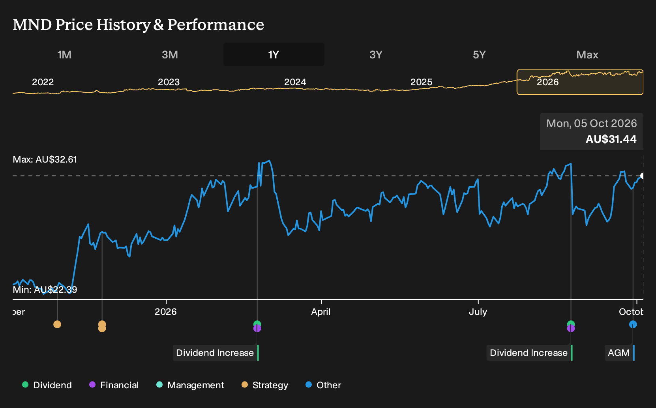Jump to 2025 on the overview timeline

(x=421, y=82)
